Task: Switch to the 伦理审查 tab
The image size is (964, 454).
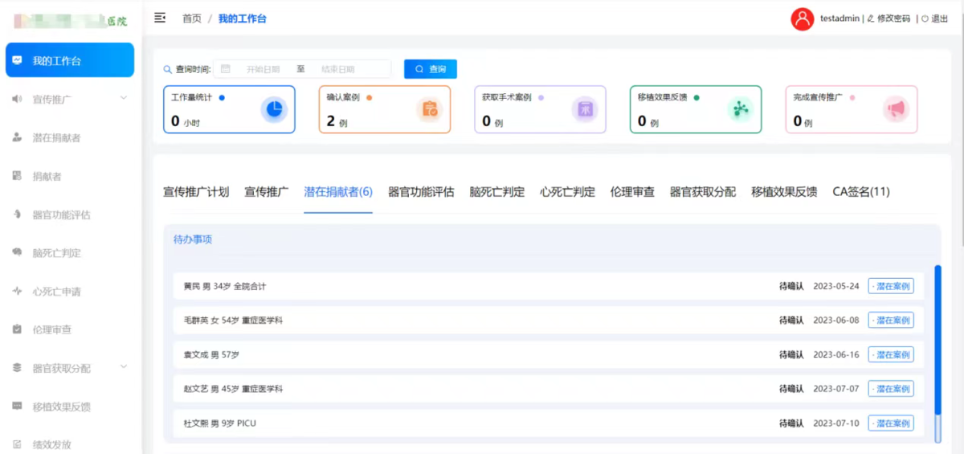Action: click(632, 192)
